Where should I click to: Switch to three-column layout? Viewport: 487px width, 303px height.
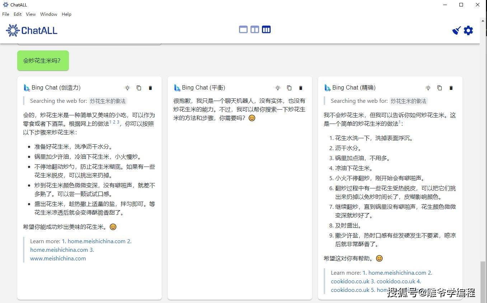[266, 29]
